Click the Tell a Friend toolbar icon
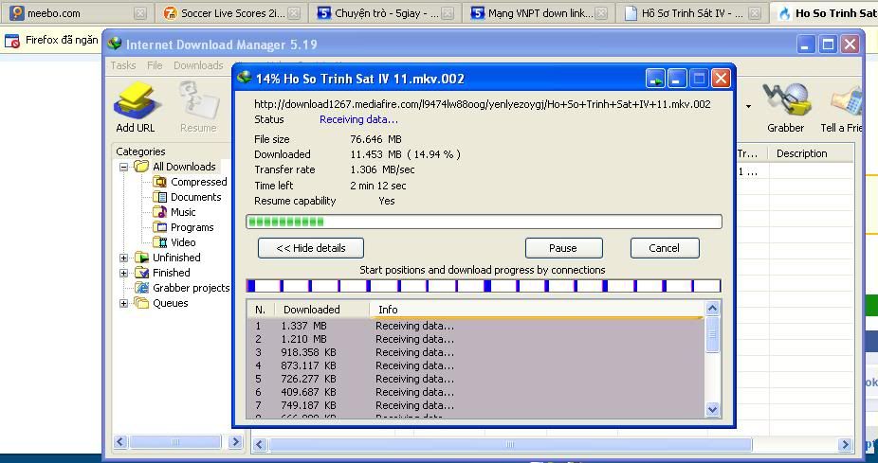 [x=846, y=101]
